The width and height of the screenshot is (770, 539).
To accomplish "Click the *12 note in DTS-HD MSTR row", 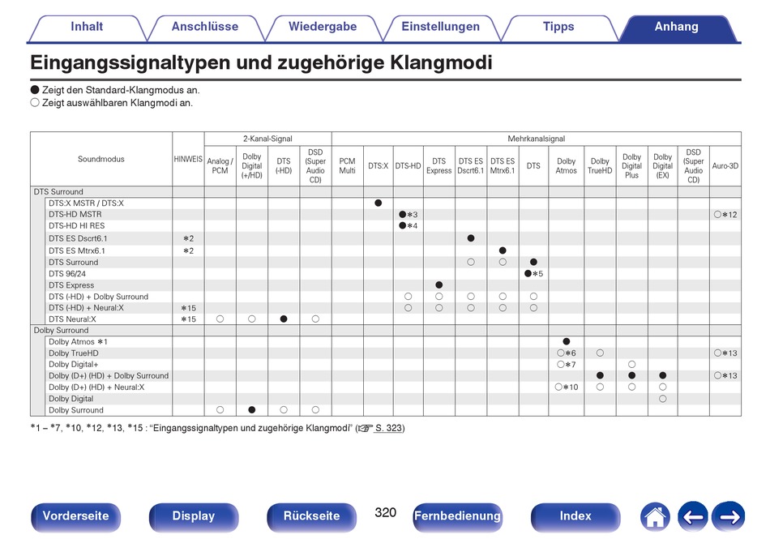I will coord(729,215).
